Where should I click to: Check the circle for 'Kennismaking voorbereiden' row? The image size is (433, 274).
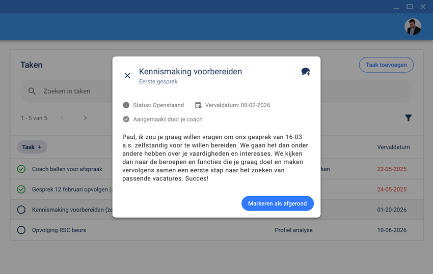pyautogui.click(x=21, y=210)
